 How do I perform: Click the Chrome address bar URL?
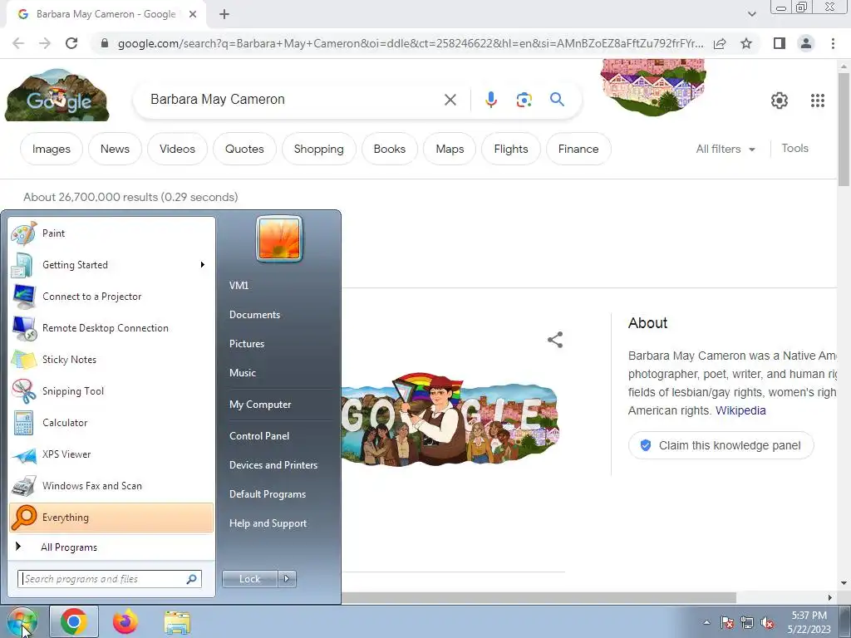click(411, 43)
